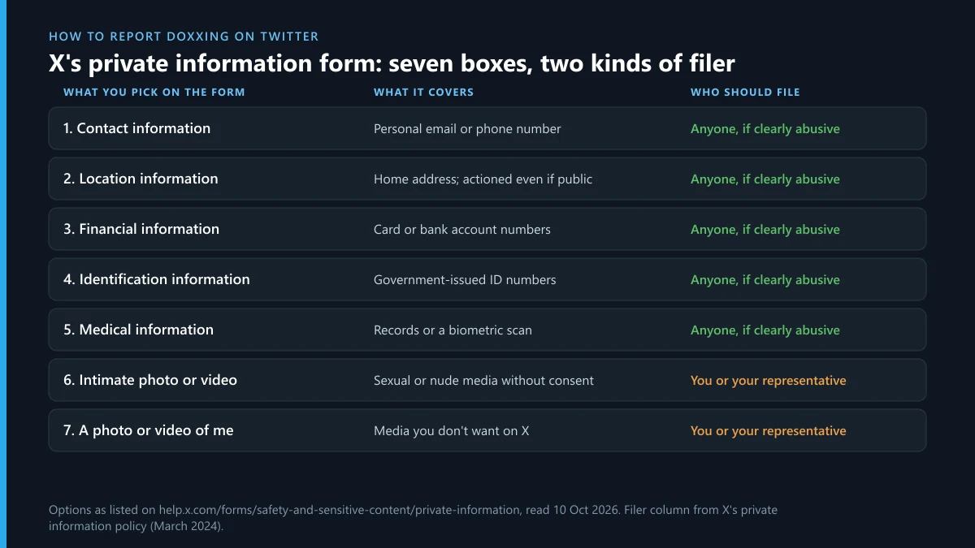The image size is (975, 548).
Task: Click 'Media you don't want on X'
Action: point(451,431)
